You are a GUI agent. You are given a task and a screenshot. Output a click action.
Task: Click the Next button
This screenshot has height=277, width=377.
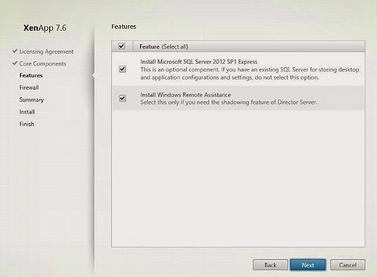pyautogui.click(x=308, y=265)
